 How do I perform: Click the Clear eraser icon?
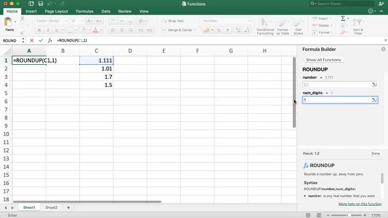pos(343,32)
